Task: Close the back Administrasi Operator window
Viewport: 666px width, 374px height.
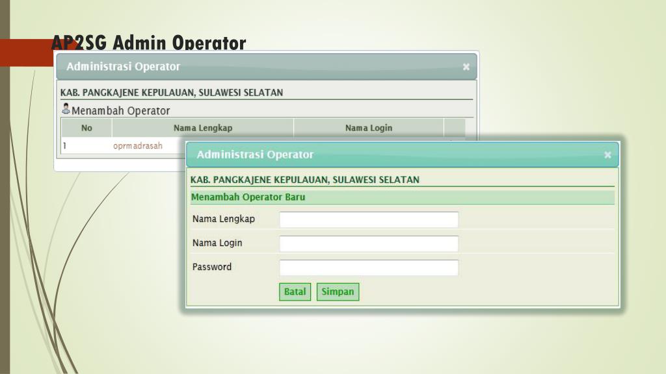Action: (466, 67)
